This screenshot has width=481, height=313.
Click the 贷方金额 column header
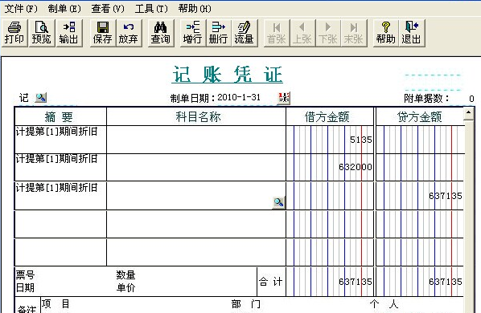point(420,117)
